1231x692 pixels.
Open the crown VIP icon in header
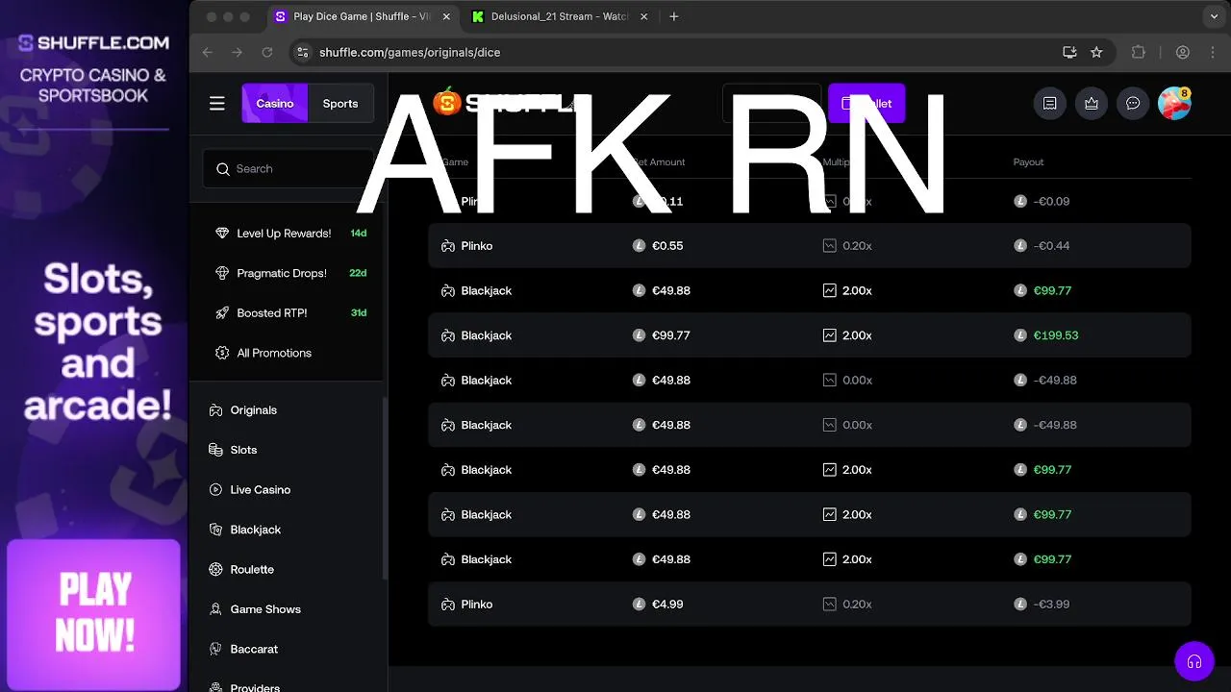click(1092, 104)
